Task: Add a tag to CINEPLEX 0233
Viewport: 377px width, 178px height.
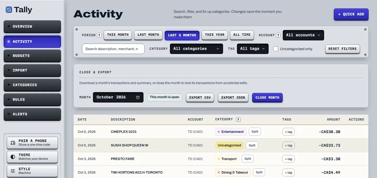Action: pyautogui.click(x=289, y=132)
